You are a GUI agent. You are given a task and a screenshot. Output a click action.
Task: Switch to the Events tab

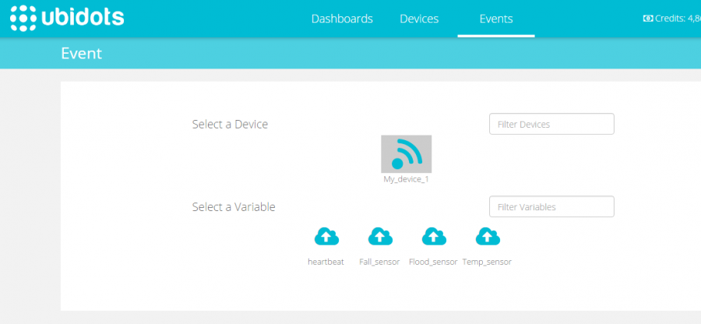click(x=496, y=19)
